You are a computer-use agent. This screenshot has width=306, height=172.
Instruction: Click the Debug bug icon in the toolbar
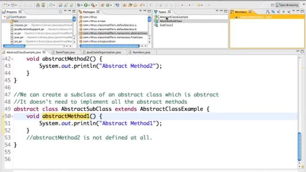pyautogui.click(x=78, y=5)
